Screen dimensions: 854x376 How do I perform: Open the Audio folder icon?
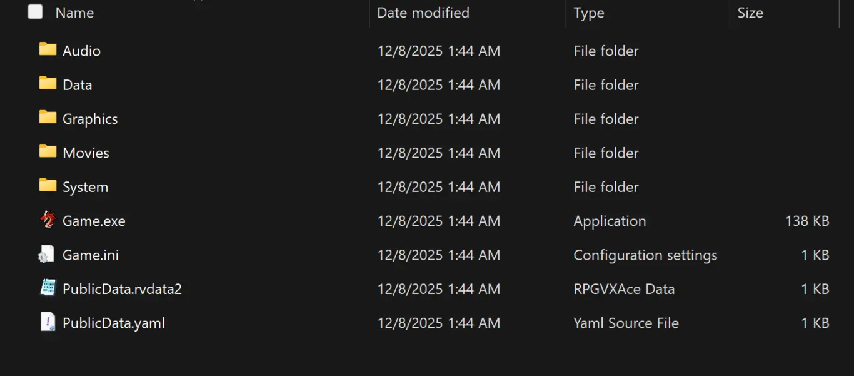[46, 50]
